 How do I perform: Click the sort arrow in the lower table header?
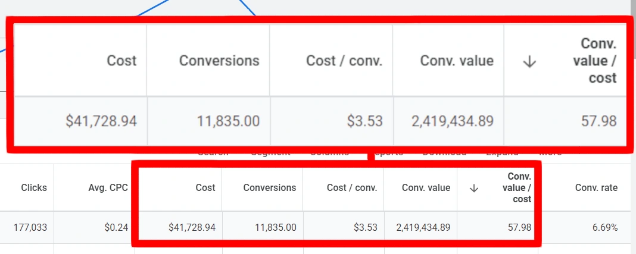(474, 188)
